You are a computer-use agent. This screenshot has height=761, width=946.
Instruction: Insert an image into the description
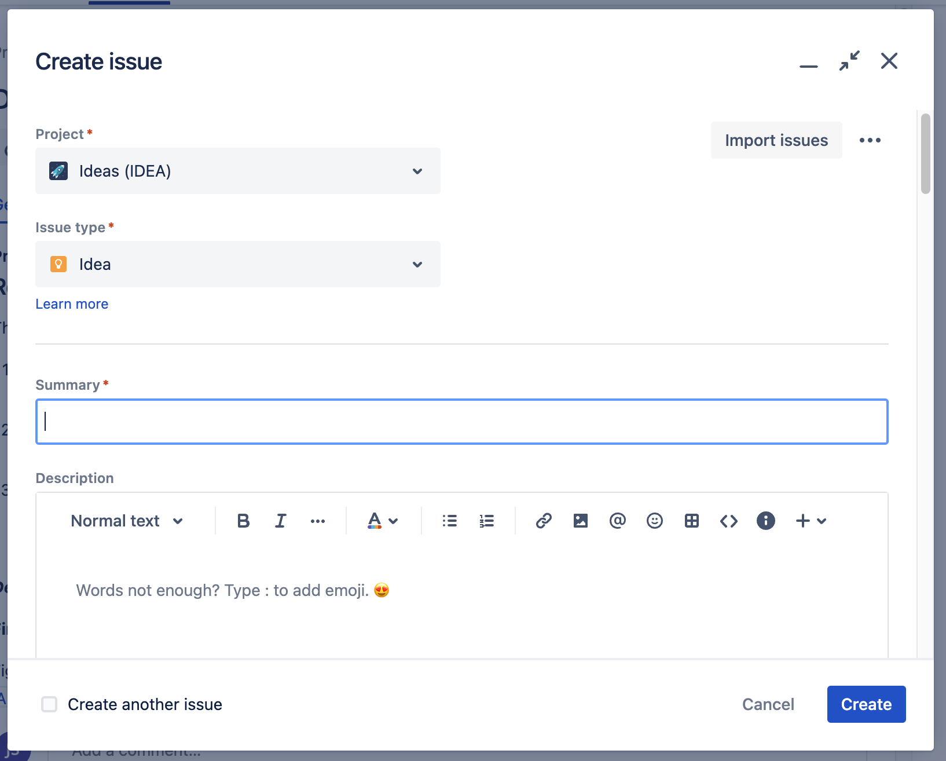[x=581, y=521]
